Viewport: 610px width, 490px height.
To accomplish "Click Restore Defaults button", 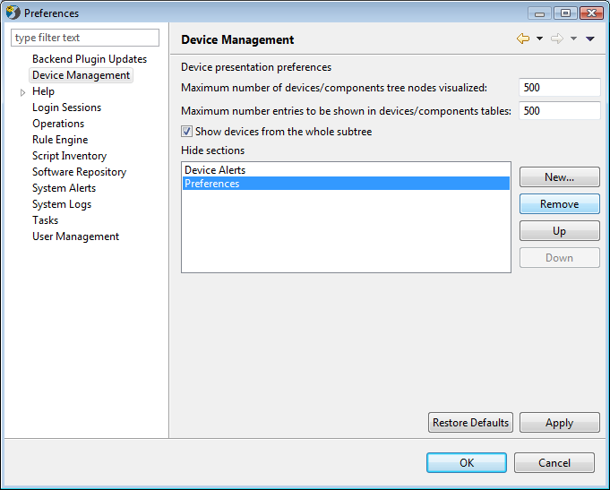I will pos(470,423).
